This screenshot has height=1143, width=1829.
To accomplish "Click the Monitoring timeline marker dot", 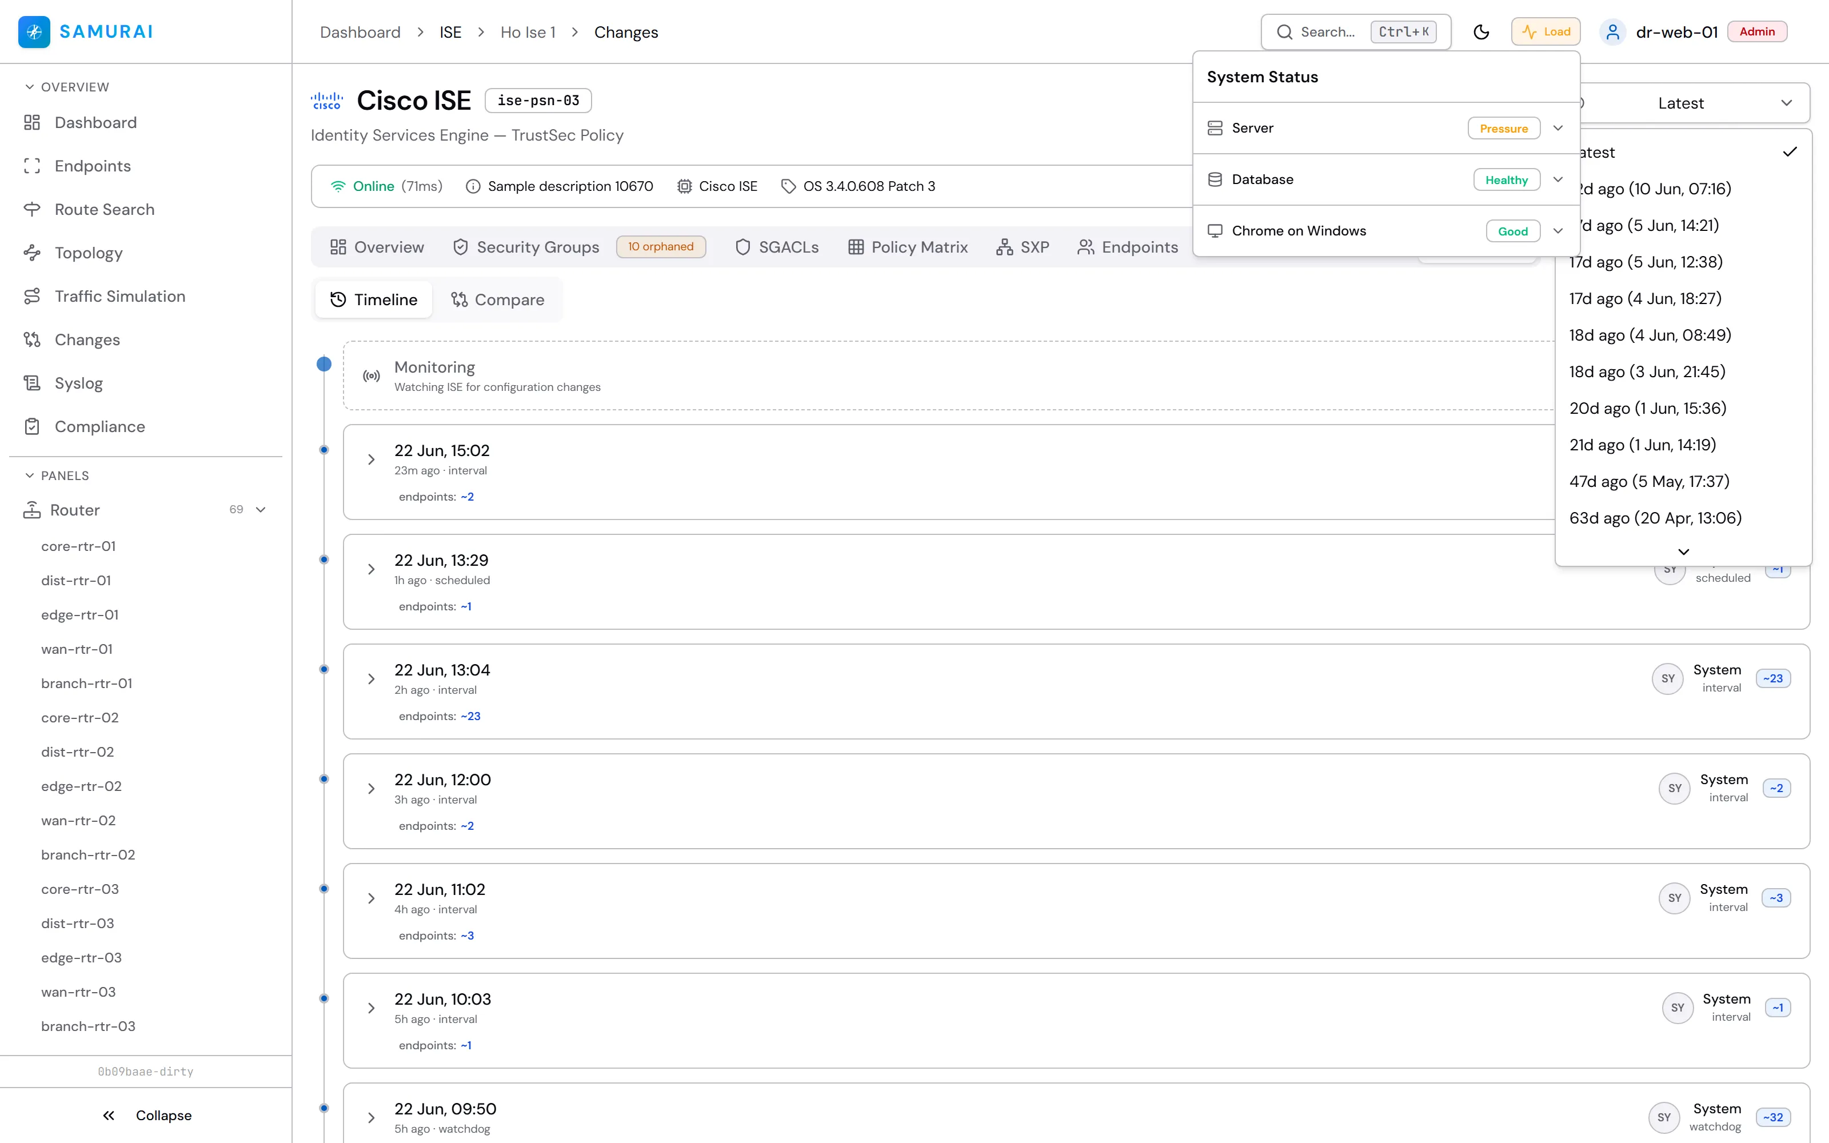I will coord(324,365).
